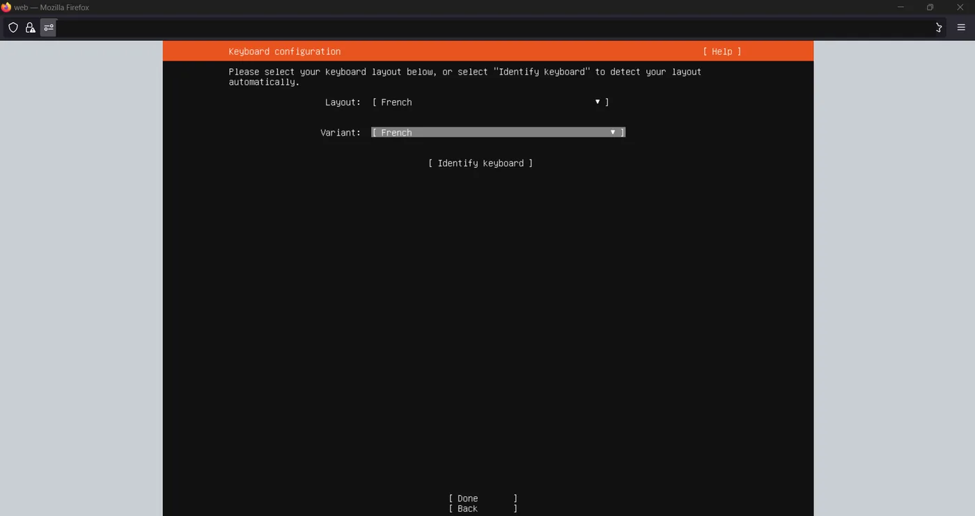This screenshot has width=975, height=516.
Task: Click the Identify keyboard button
Action: point(481,163)
